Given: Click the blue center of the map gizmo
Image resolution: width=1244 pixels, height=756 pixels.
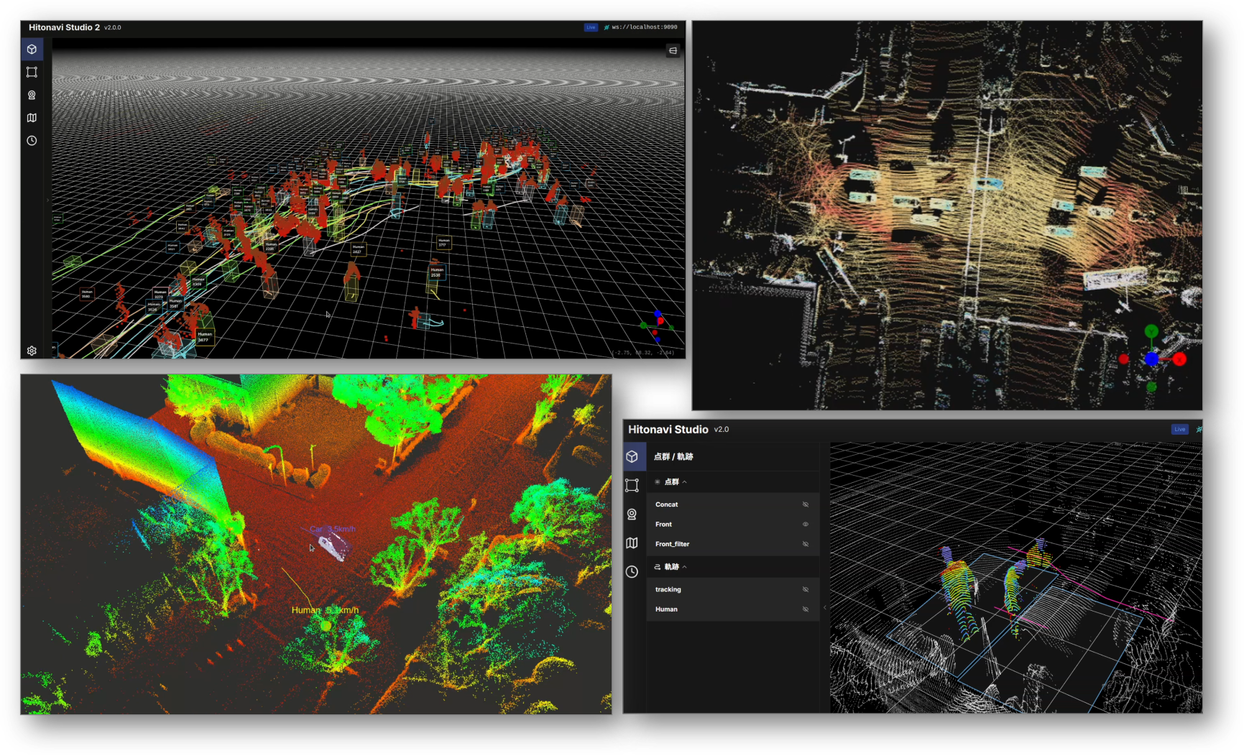Looking at the screenshot, I should click(1151, 359).
